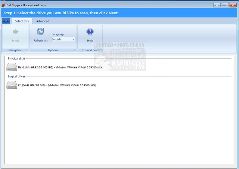Screen dimensions: 239x169
Task: Select the C:\ logical drive icon
Action: [x=12, y=85]
